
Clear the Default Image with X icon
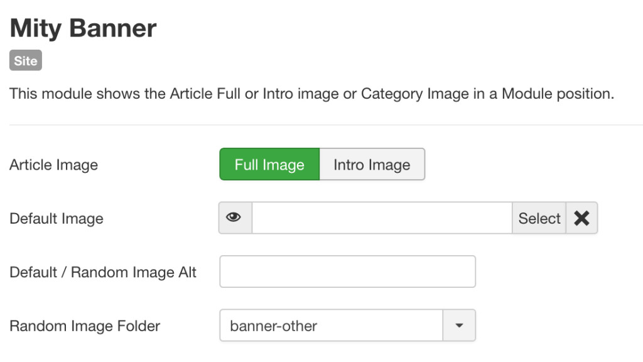click(581, 218)
